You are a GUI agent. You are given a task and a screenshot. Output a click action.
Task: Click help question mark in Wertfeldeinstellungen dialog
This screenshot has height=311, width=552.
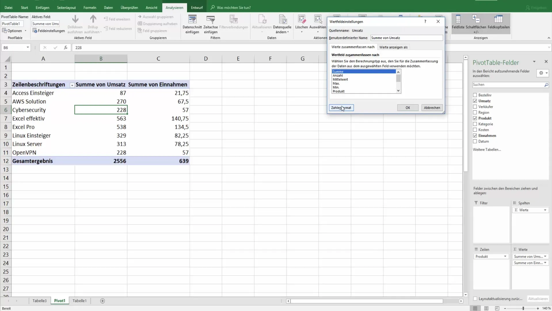[x=425, y=21]
